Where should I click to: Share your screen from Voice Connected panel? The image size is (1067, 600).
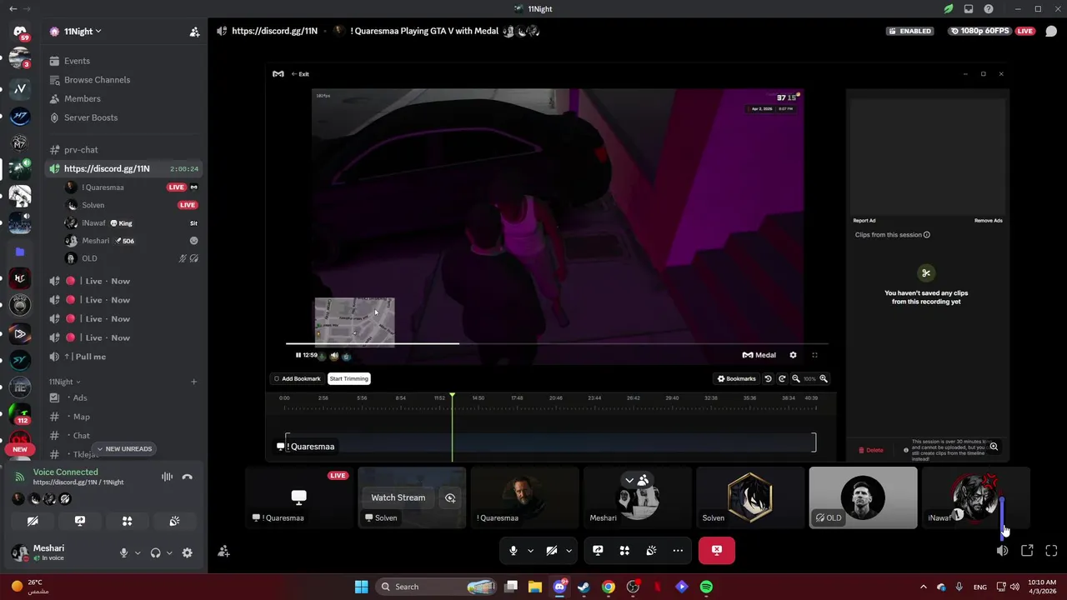coord(80,521)
